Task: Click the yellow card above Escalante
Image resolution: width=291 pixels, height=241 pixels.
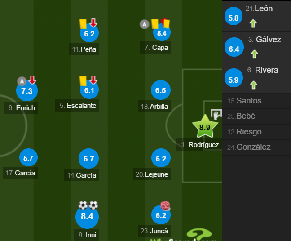Action: click(x=83, y=80)
